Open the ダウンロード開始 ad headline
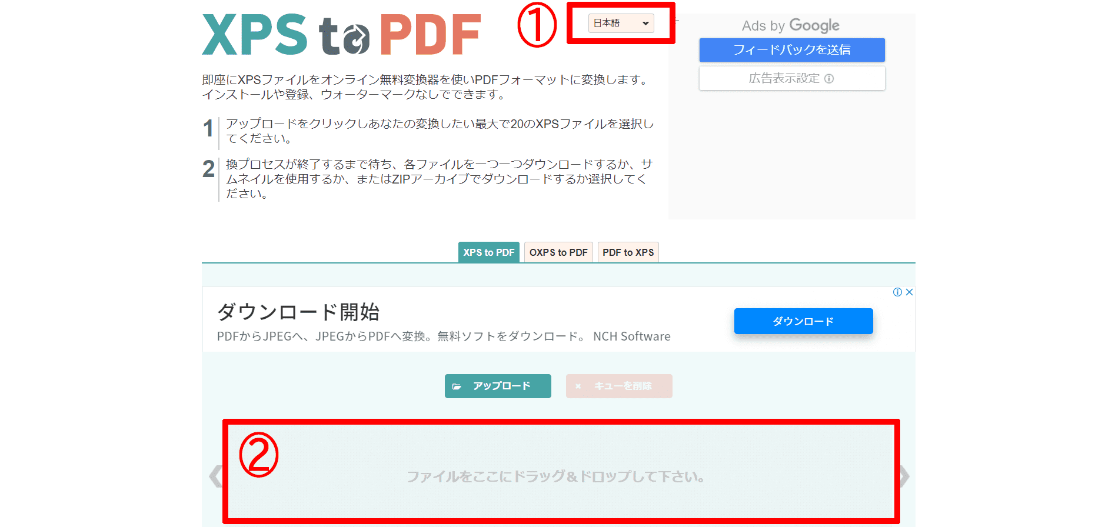The width and height of the screenshot is (1115, 527). tap(298, 312)
